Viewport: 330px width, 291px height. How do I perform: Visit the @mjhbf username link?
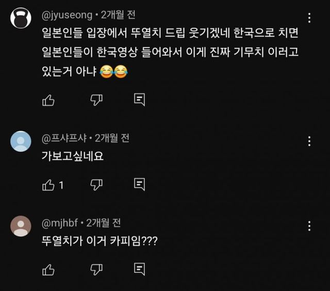click(x=61, y=223)
